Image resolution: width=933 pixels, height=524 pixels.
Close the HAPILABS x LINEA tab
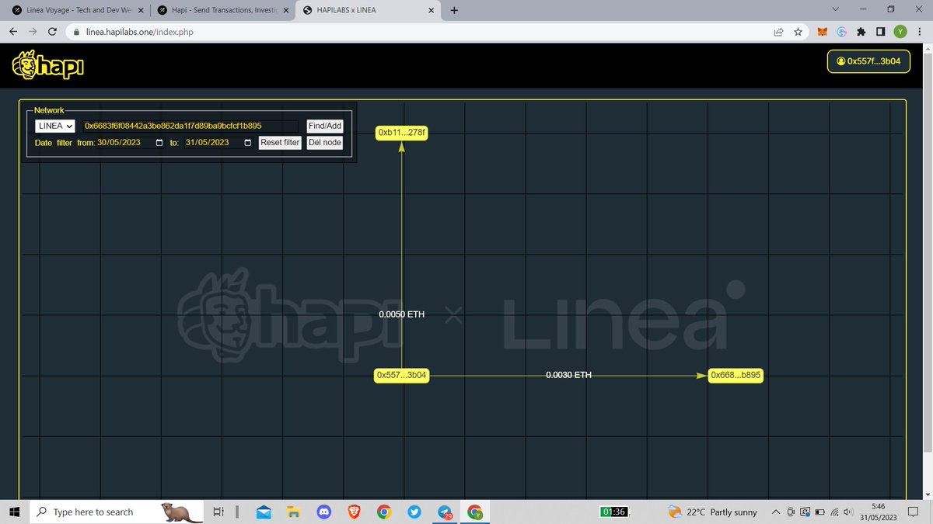coord(430,10)
